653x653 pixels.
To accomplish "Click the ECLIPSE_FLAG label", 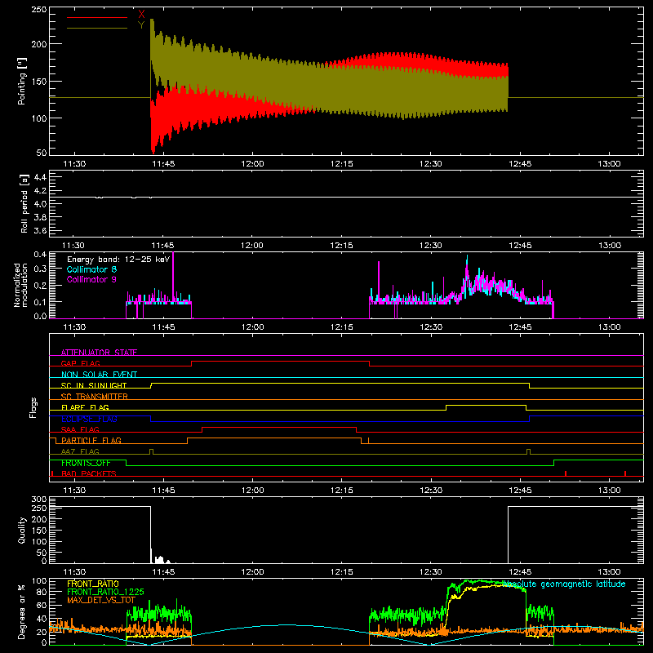I will (89, 419).
